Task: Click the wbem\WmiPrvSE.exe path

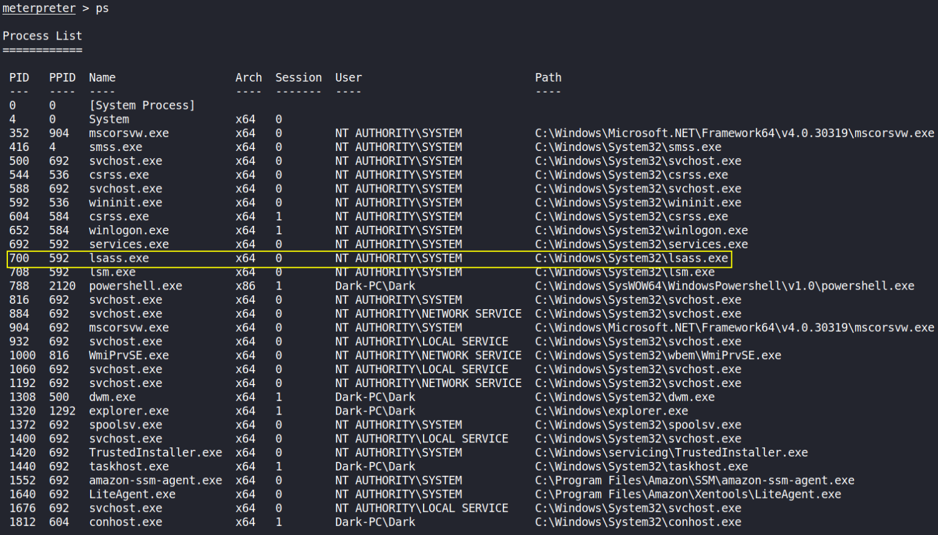Action: point(658,355)
